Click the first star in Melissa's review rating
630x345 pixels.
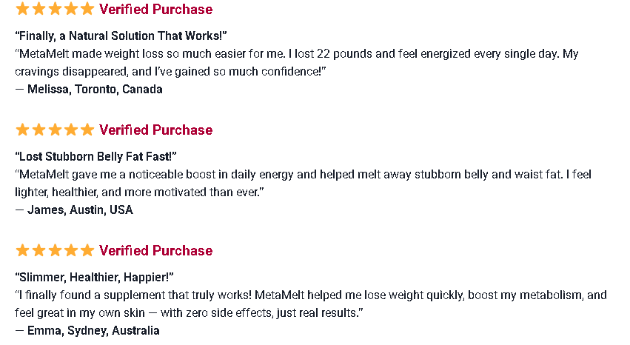(x=22, y=10)
